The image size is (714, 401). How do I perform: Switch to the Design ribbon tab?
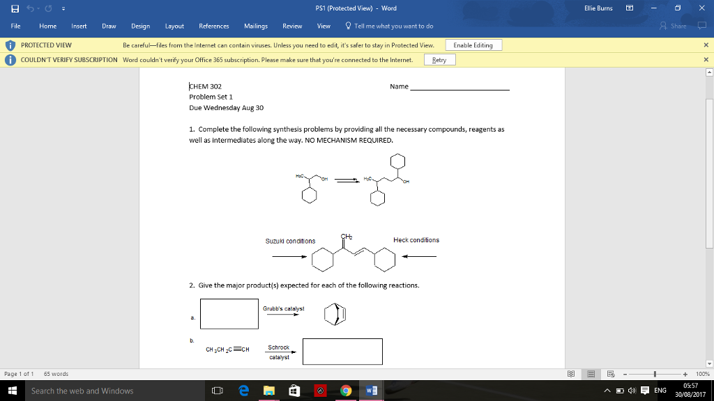click(x=140, y=26)
